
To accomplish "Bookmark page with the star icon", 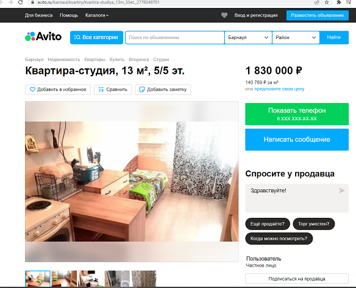I will 327,2.
